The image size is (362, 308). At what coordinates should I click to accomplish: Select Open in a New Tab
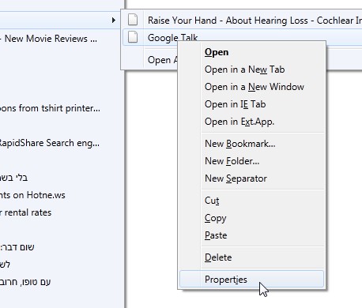pyautogui.click(x=251, y=69)
